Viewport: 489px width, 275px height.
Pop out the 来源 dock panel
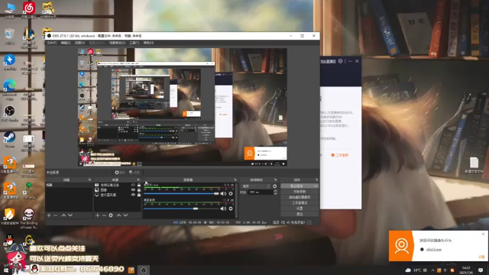[x=138, y=180]
